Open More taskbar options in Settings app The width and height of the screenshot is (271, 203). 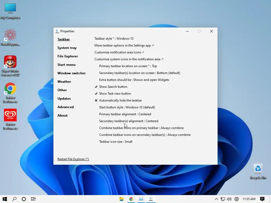click(x=124, y=45)
